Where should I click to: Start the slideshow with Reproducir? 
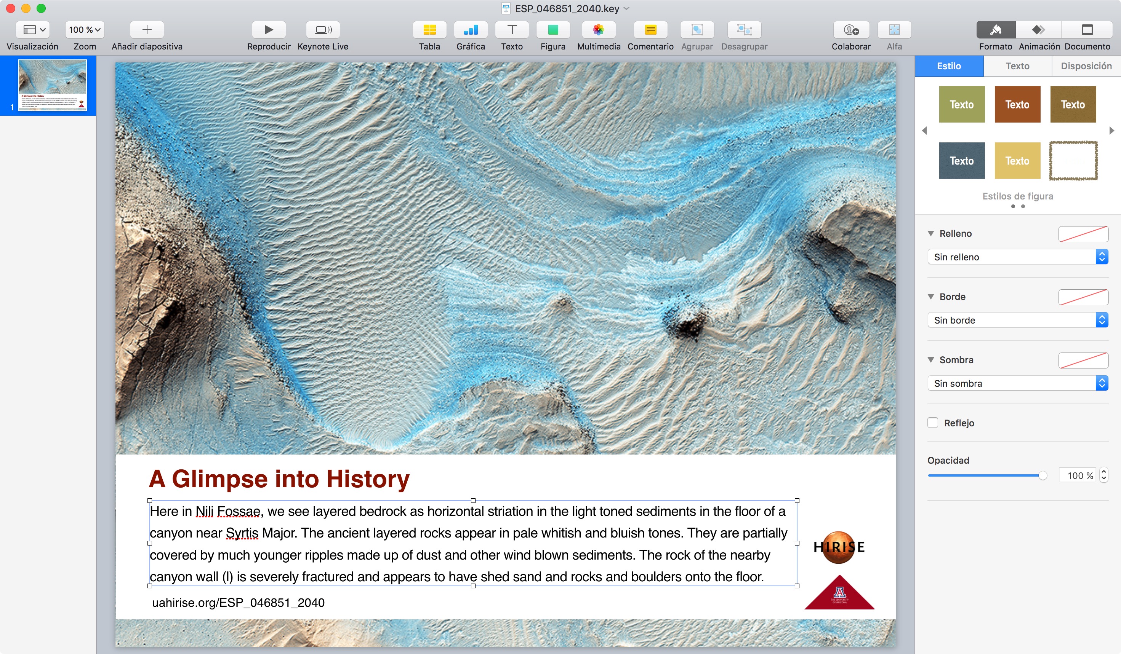point(269,29)
